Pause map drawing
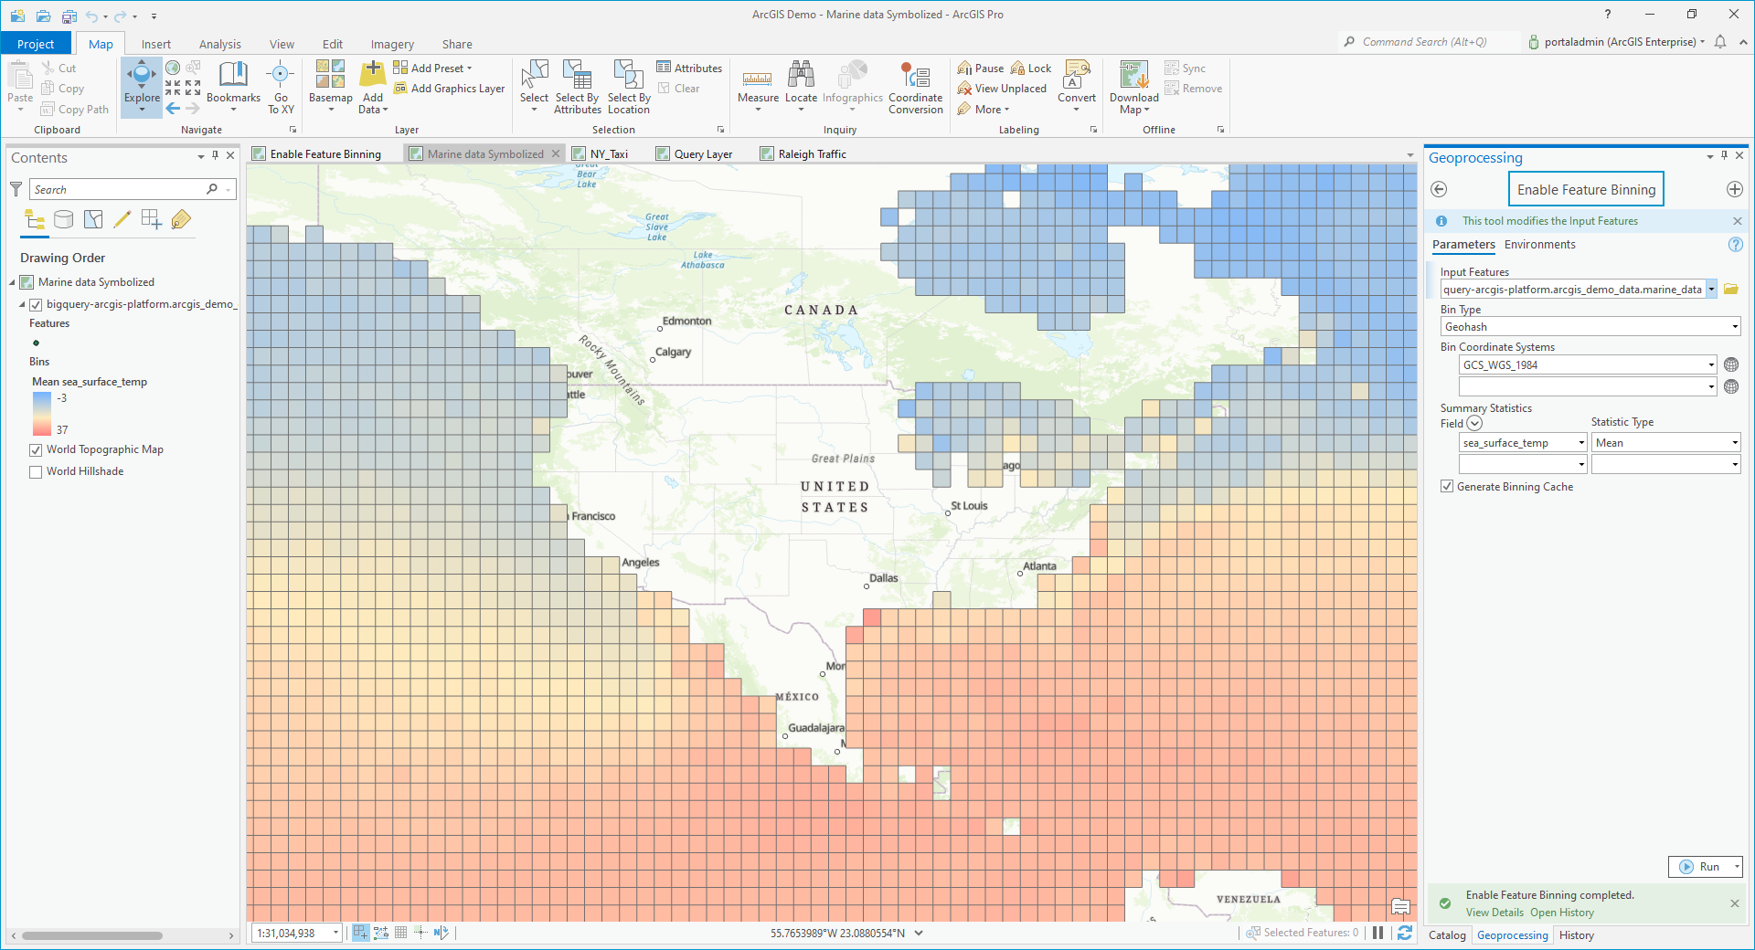 (1377, 933)
